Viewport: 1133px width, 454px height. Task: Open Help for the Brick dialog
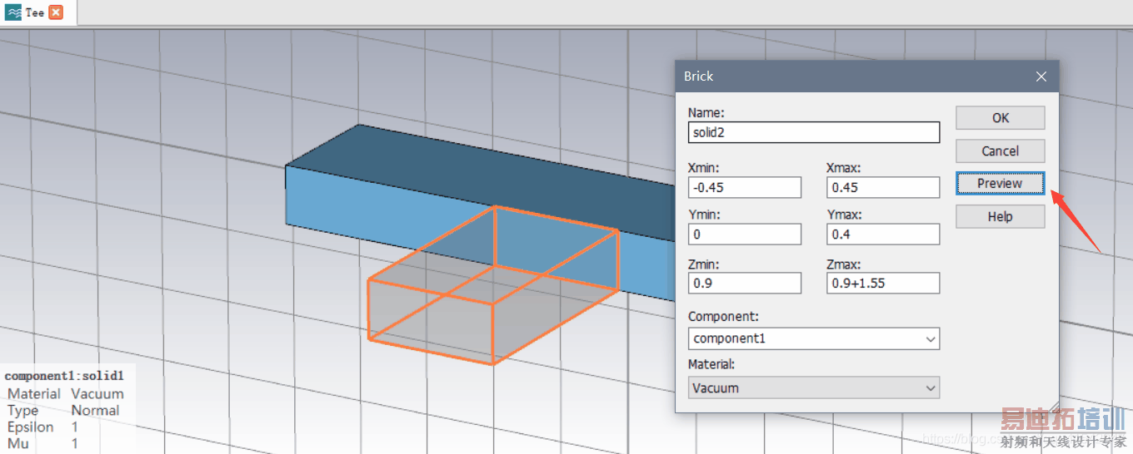point(1000,217)
